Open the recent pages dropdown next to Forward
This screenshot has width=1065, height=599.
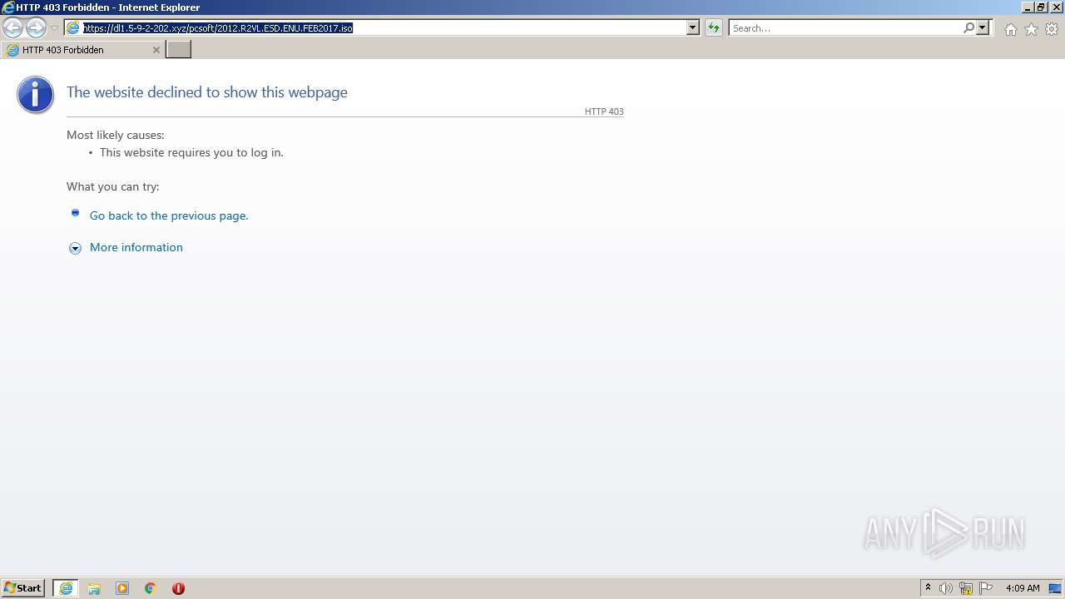(55, 28)
